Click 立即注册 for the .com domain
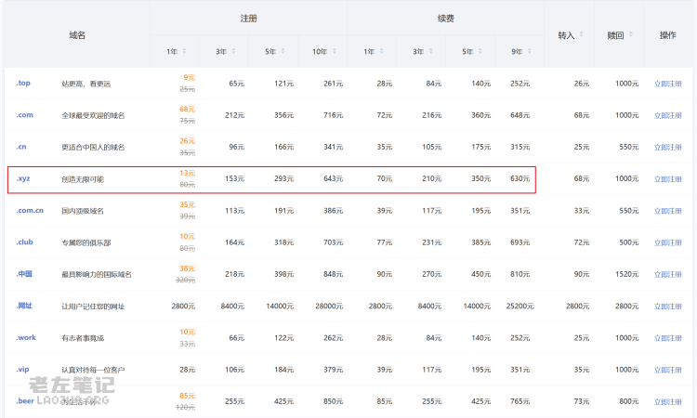 point(667,115)
